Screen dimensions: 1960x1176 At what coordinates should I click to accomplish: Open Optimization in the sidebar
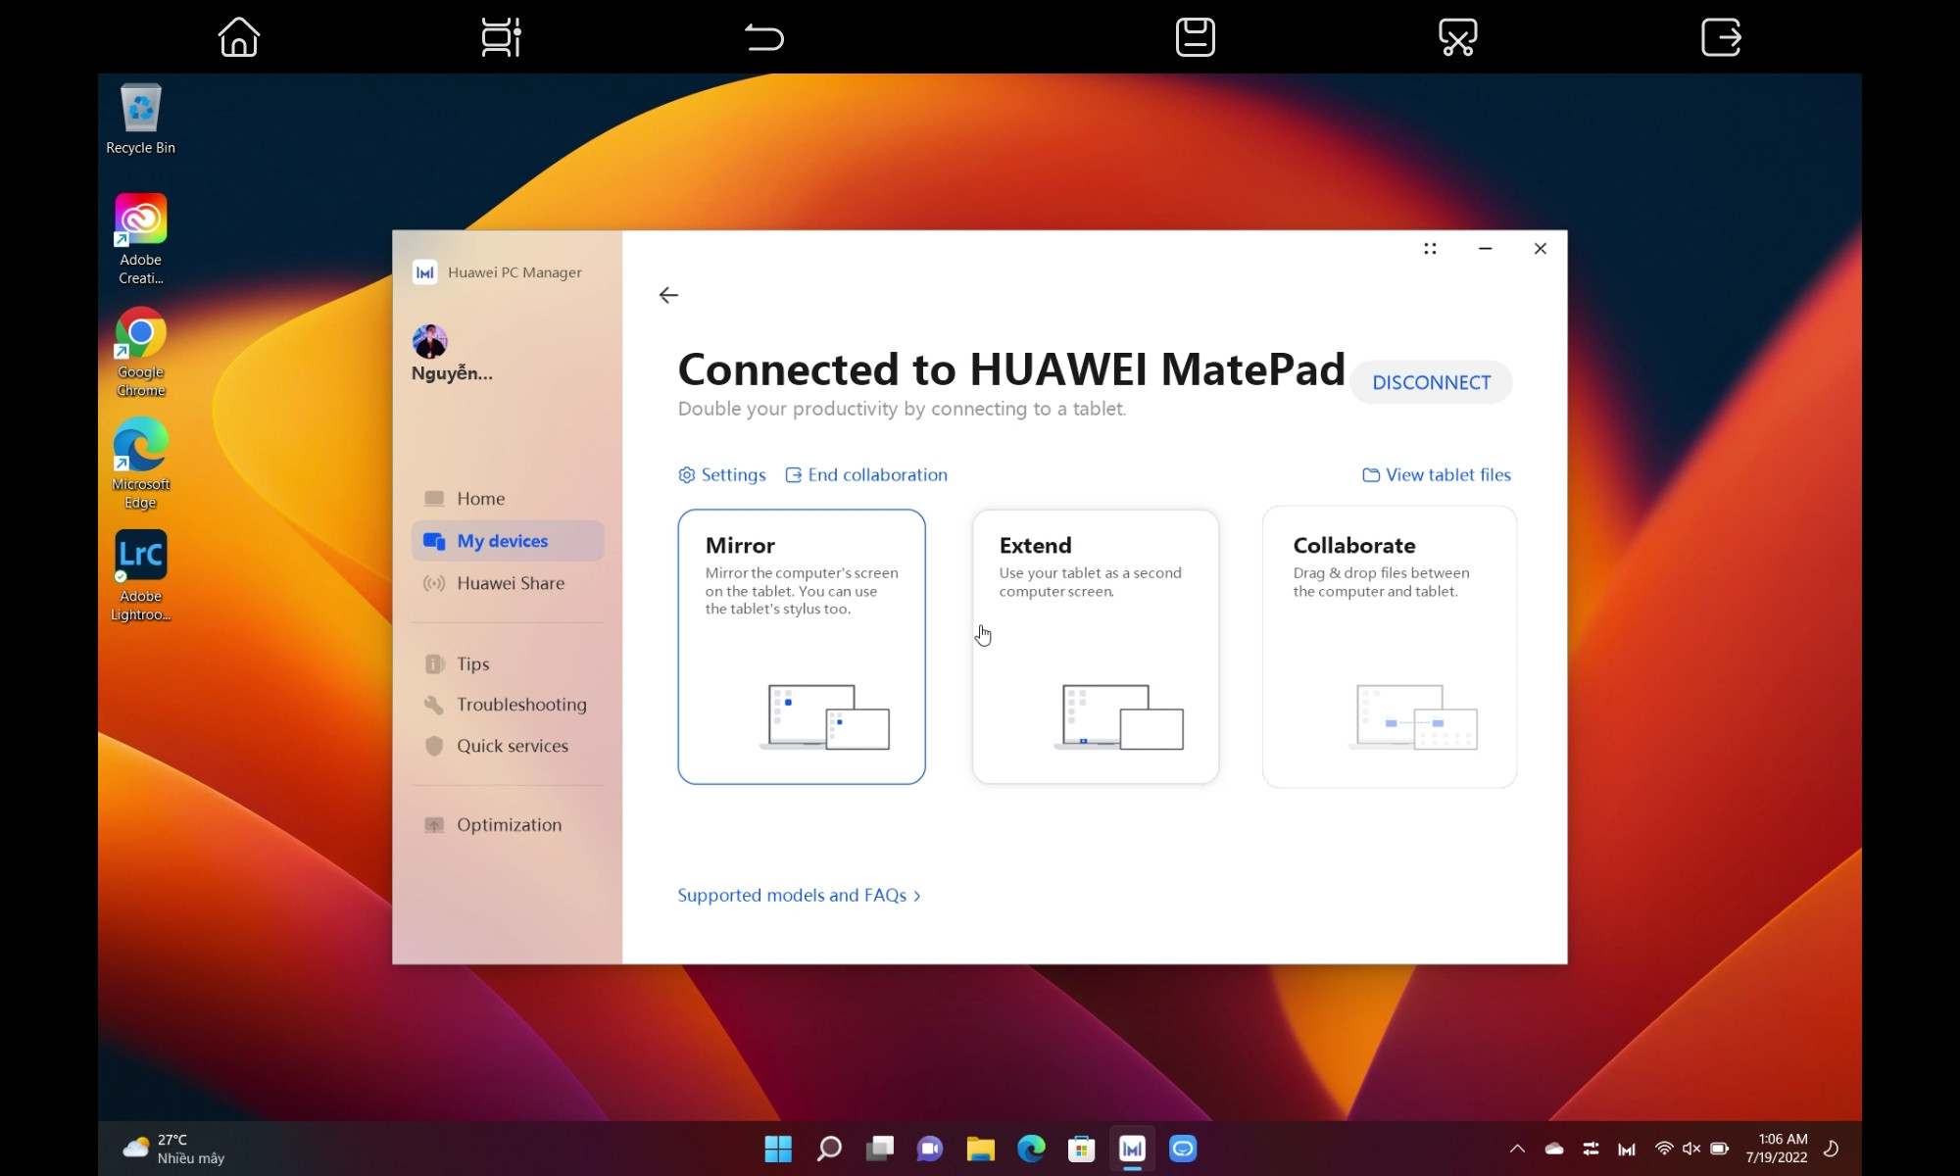(x=507, y=825)
